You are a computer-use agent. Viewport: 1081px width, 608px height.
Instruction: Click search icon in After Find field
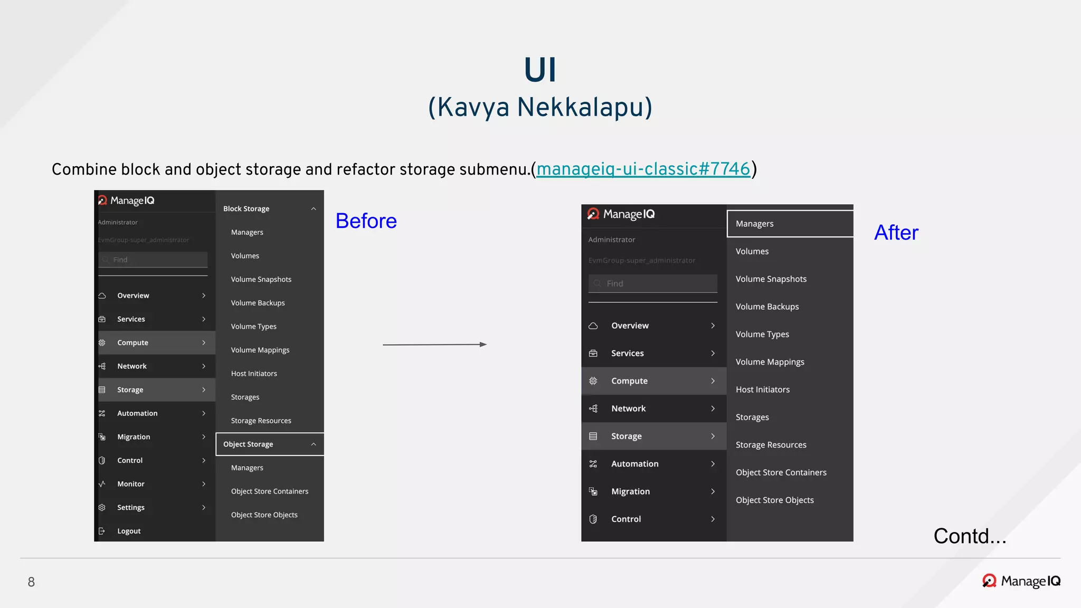coord(598,283)
